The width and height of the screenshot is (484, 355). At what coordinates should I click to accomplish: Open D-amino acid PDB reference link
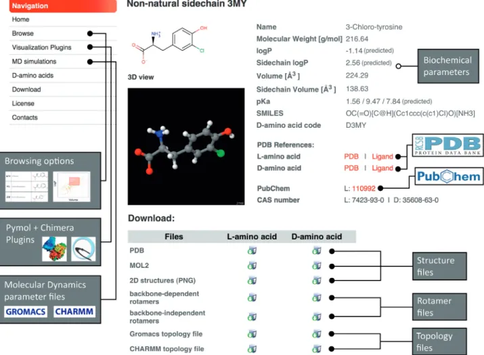(x=351, y=168)
